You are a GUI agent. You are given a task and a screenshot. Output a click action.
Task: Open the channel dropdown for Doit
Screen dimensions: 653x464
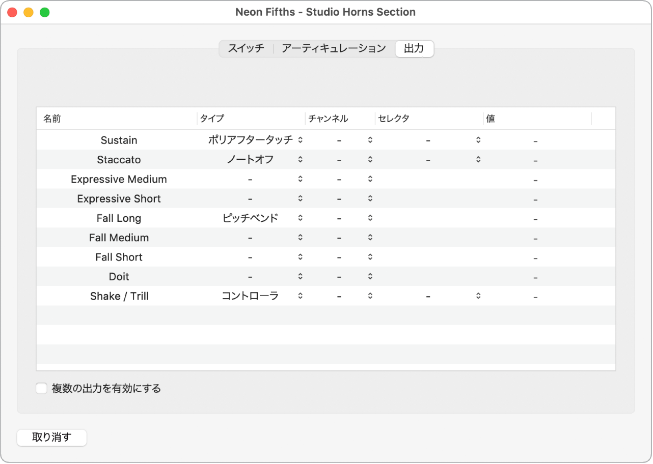point(369,276)
